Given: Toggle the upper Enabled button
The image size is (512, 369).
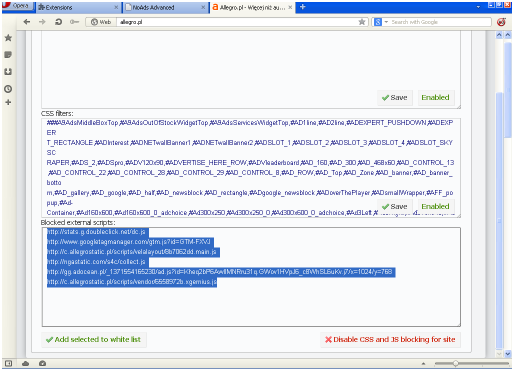Looking at the screenshot, I should (x=436, y=97).
